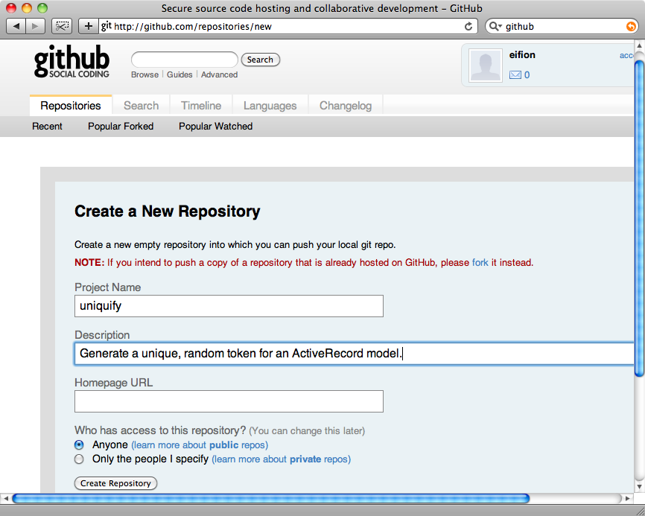Viewport: 645px width, 516px height.
Task: Go forward with the browser forward arrow
Action: [x=35, y=26]
